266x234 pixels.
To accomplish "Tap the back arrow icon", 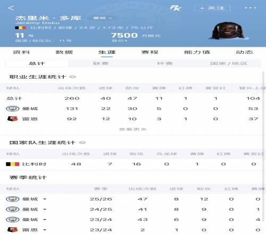I will point(11,8).
